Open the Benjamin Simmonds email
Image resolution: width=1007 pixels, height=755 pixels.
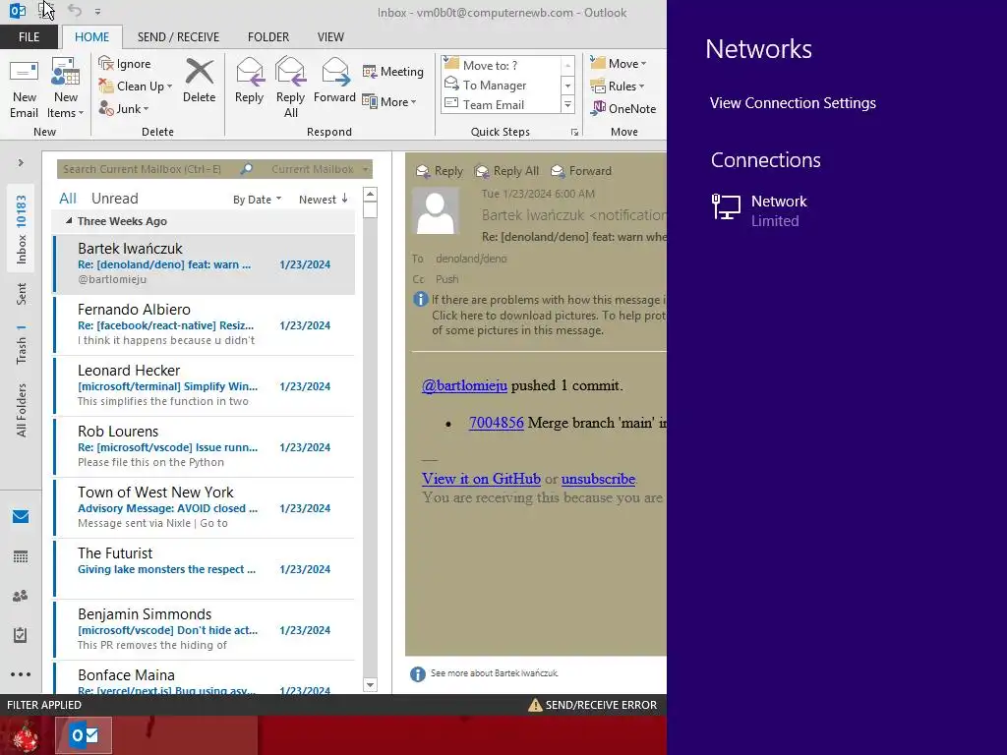(x=205, y=629)
